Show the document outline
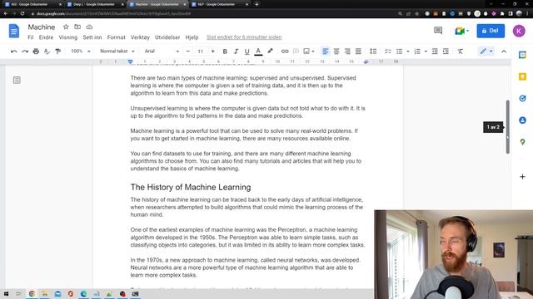Image resolution: width=533 pixels, height=299 pixels. point(17,80)
